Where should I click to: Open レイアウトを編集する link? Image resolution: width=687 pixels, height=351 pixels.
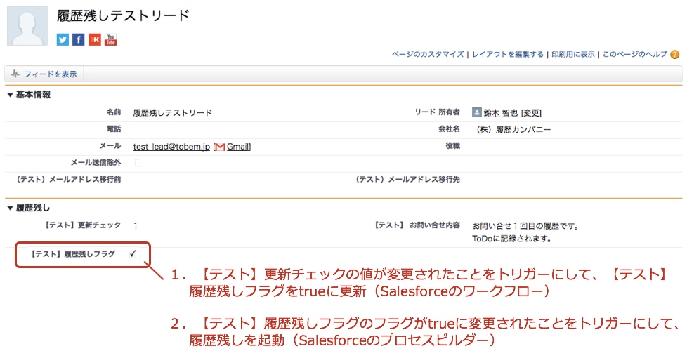(507, 54)
